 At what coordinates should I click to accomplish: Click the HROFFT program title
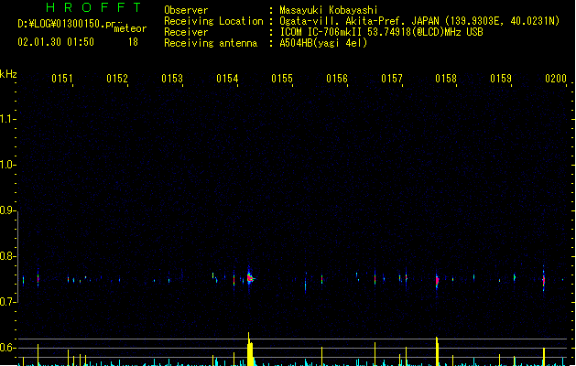(x=93, y=7)
